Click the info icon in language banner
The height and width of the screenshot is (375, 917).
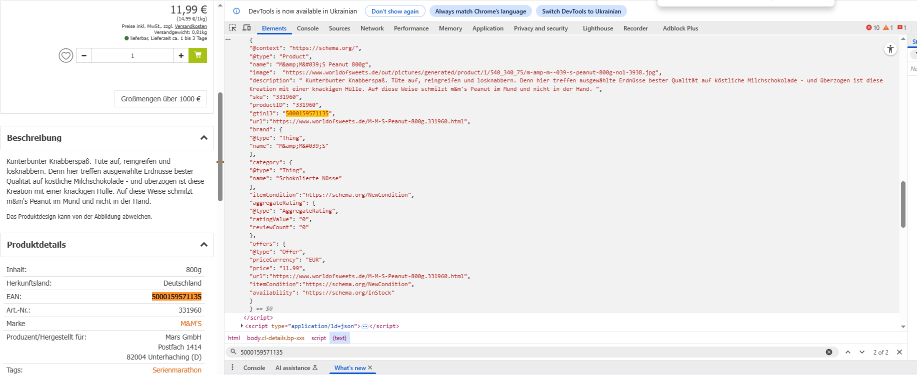click(x=236, y=11)
